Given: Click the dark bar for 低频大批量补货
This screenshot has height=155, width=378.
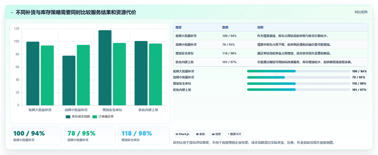Looking at the screenshot, I should coord(33,73).
